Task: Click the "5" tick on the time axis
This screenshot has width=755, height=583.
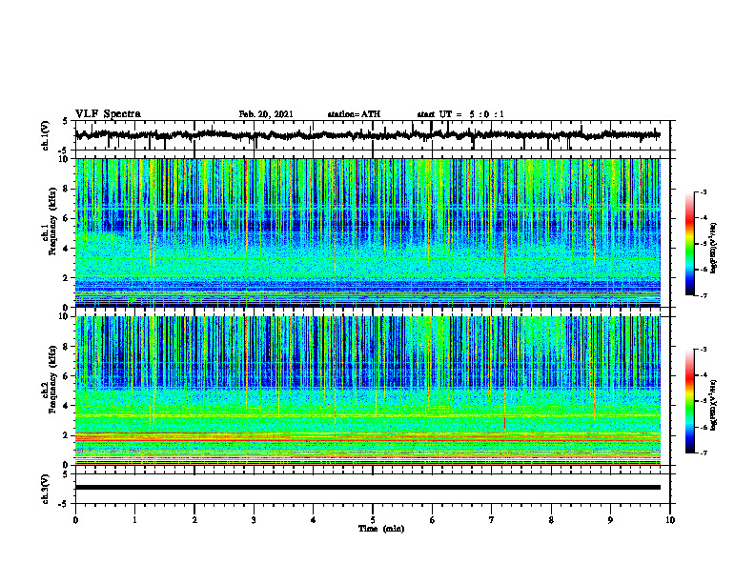Action: click(x=373, y=520)
